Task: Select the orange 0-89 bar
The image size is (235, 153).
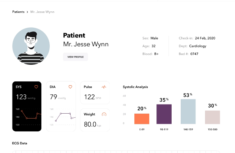Action: 142,119
